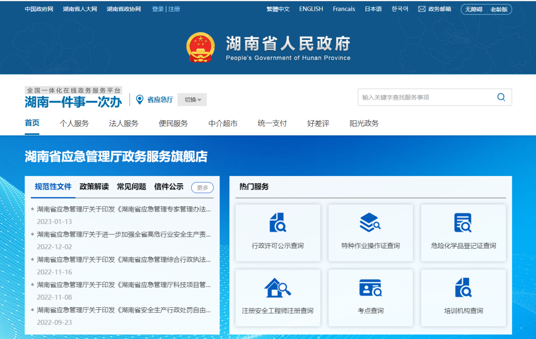
Task: Click the search magnifier icon
Action: [x=501, y=97]
